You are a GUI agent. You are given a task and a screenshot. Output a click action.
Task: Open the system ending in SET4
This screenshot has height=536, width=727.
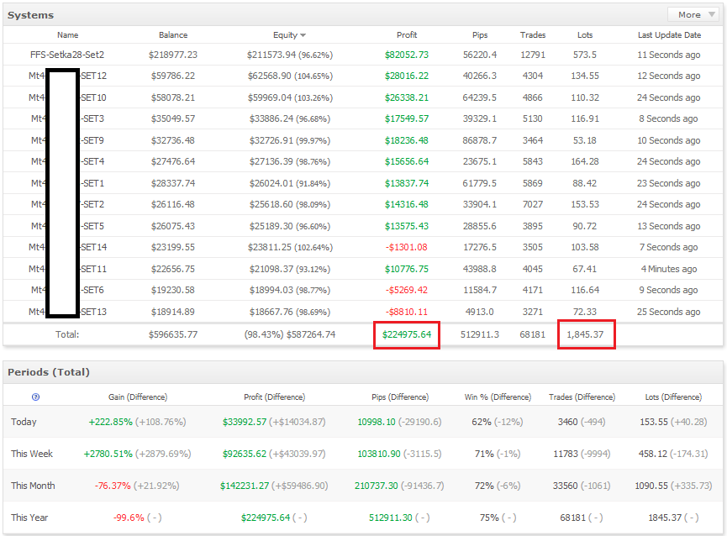(68, 161)
